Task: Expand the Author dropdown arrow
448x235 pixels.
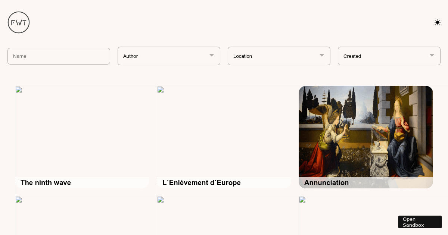Action: click(212, 55)
